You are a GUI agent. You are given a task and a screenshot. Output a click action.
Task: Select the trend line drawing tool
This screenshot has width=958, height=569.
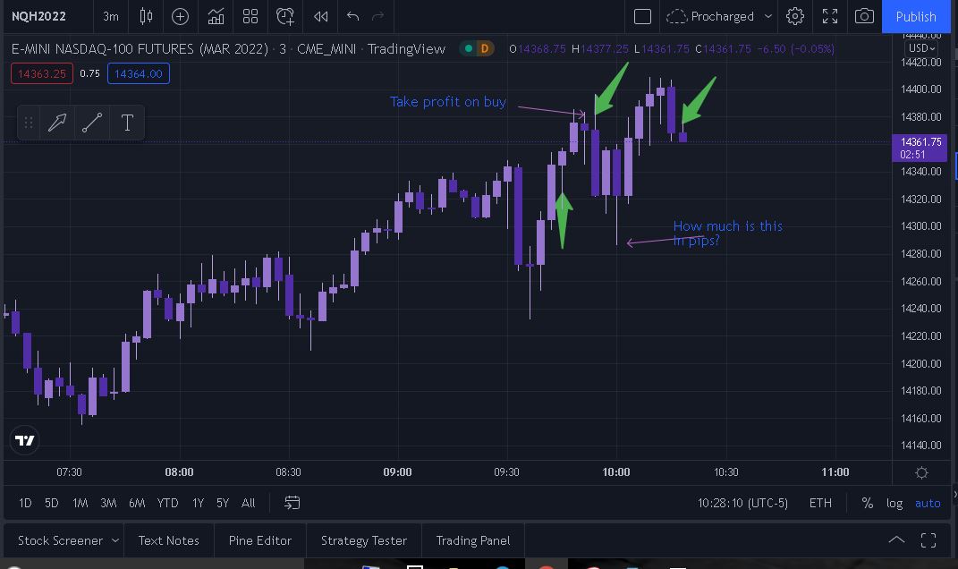(x=92, y=123)
